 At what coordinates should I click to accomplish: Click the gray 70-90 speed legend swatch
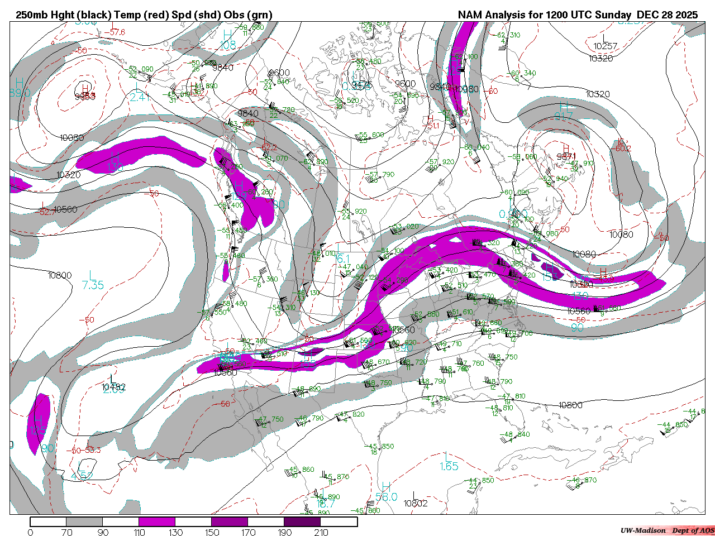pos(84,521)
